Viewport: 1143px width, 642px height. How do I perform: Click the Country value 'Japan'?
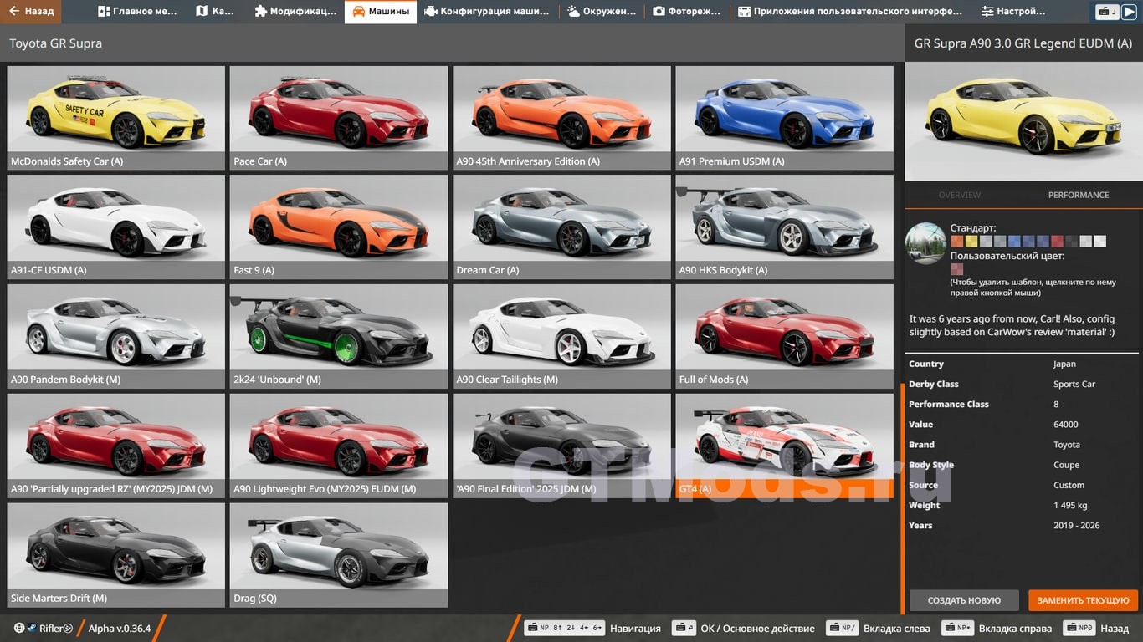(1064, 364)
